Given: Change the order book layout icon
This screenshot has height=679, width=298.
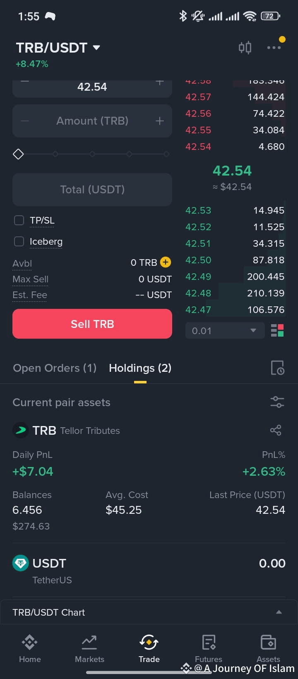Looking at the screenshot, I should point(277,331).
